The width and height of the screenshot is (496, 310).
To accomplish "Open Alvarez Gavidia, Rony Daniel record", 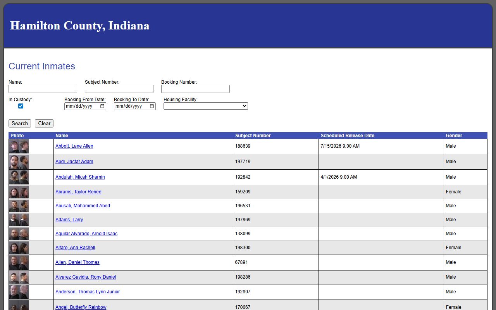I will (86, 277).
